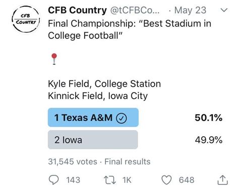Click the retweet arrows icon

click(x=110, y=180)
